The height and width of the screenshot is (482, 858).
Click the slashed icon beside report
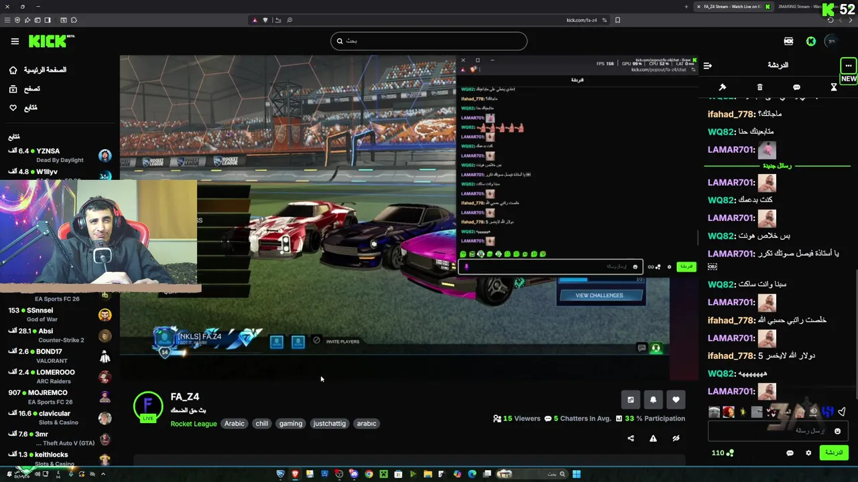click(676, 438)
